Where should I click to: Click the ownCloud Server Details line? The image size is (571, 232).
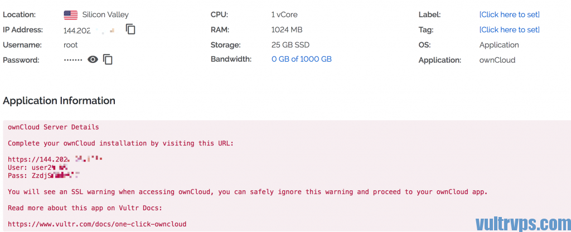(53, 127)
